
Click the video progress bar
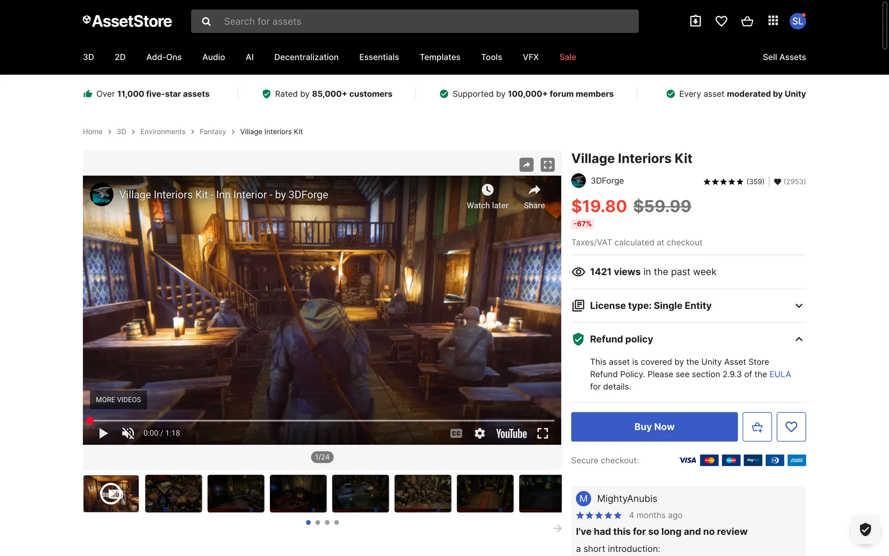[322, 421]
